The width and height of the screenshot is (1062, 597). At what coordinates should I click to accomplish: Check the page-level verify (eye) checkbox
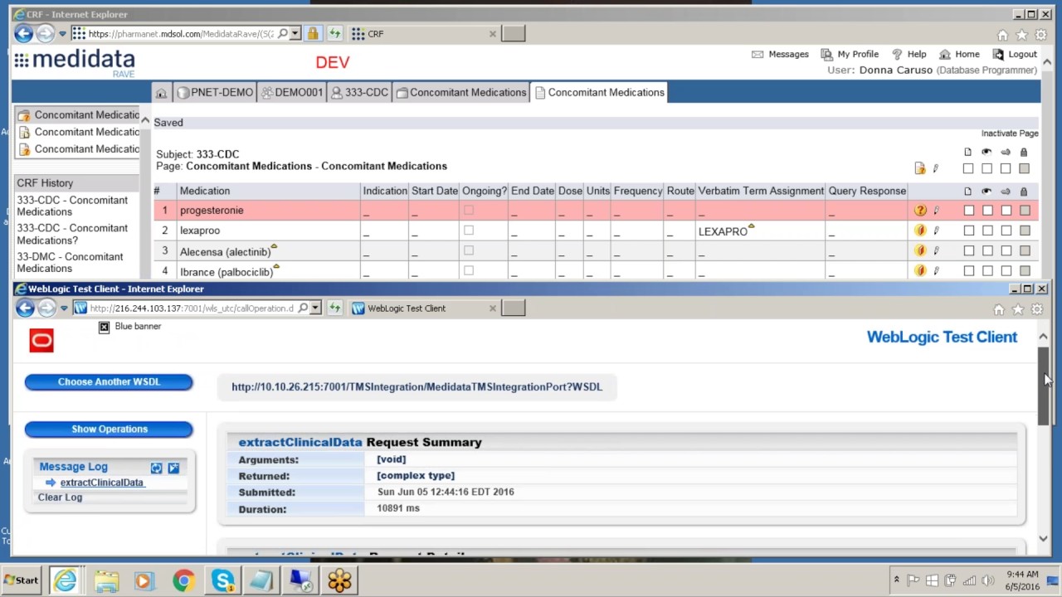coord(987,168)
